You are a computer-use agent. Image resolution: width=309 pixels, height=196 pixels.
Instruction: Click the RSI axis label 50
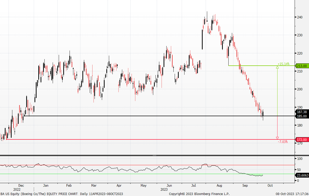click(x=299, y=169)
